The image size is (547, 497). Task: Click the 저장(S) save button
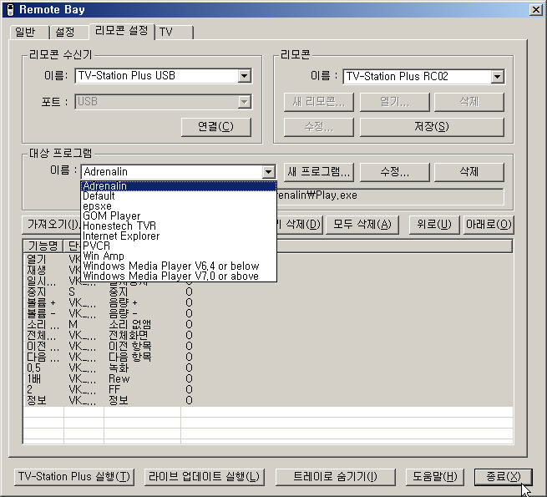coord(432,127)
